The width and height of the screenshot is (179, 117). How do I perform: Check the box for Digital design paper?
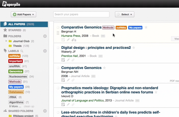pyautogui.click(x=58, y=48)
